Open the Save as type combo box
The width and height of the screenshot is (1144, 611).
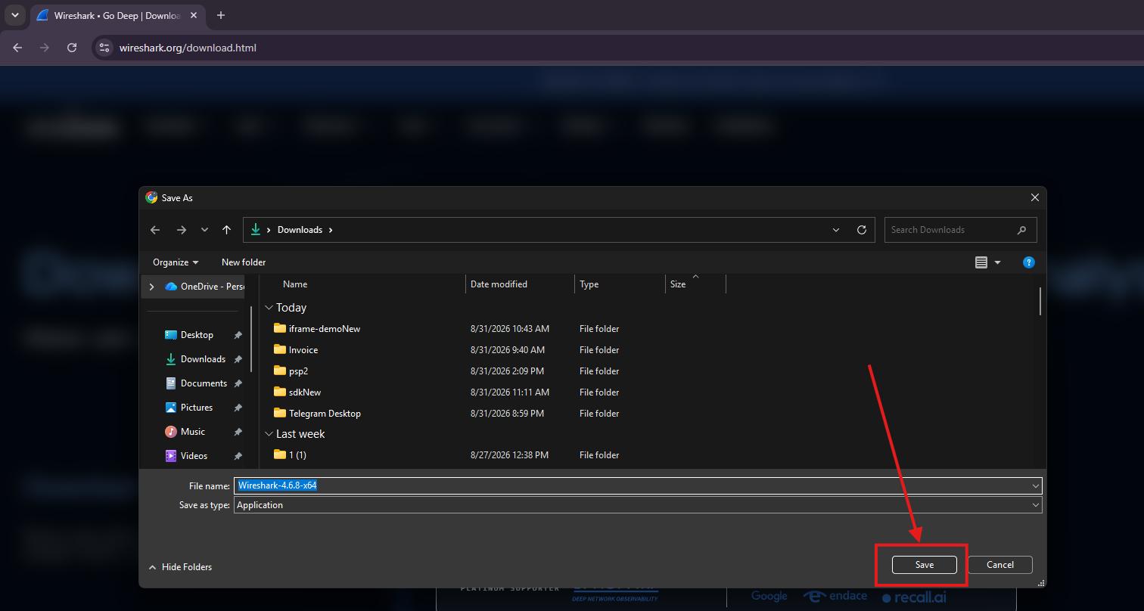[x=638, y=505]
